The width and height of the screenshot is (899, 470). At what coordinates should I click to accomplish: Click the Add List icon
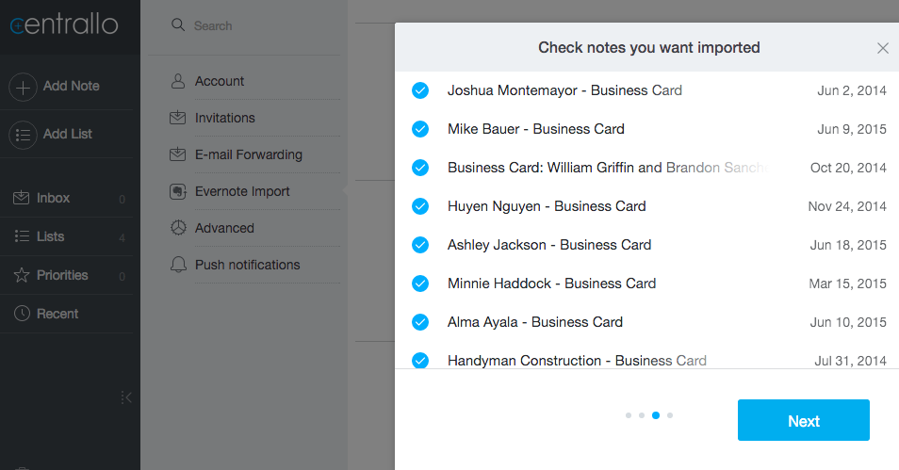[23, 135]
